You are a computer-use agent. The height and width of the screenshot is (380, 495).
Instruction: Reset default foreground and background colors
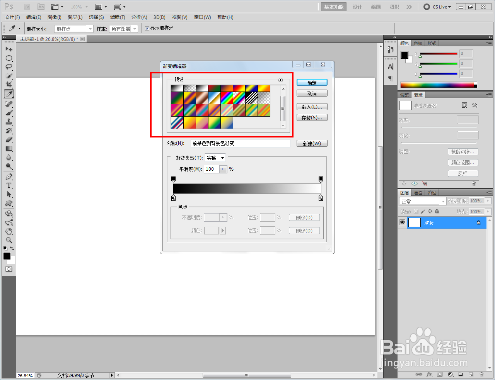(x=5, y=248)
